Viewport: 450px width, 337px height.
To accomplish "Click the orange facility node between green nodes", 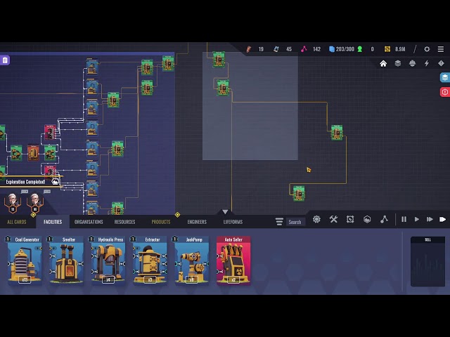I will click(33, 153).
